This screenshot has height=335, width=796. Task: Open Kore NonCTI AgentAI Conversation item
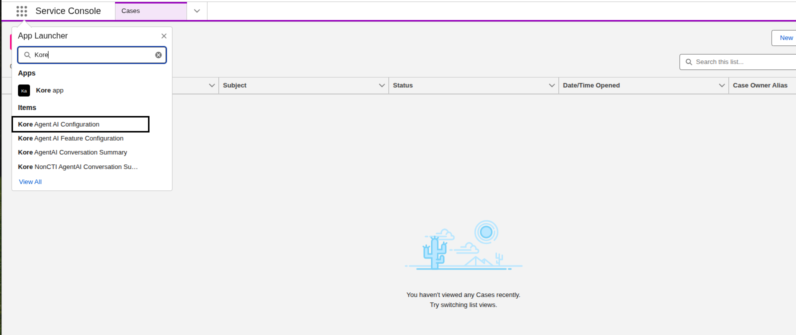[x=78, y=167]
